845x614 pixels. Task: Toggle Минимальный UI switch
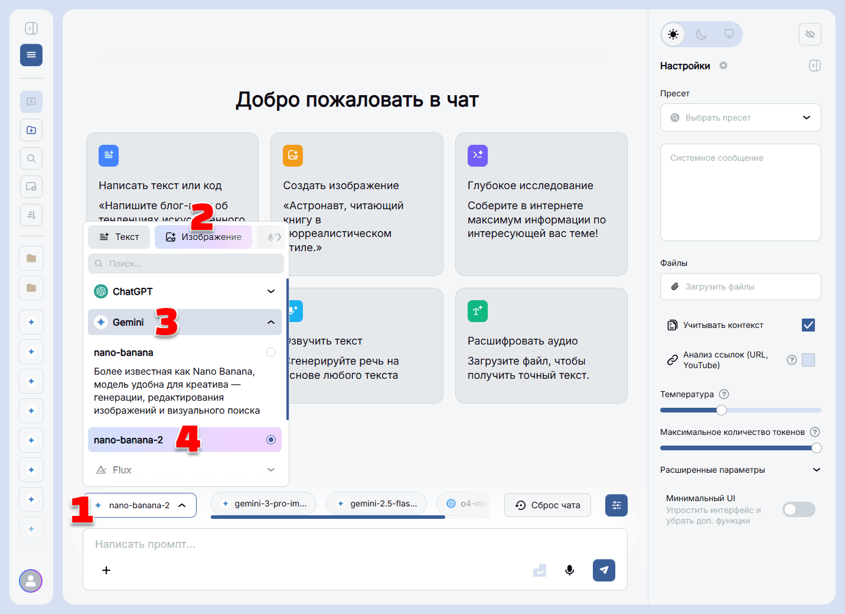(798, 509)
